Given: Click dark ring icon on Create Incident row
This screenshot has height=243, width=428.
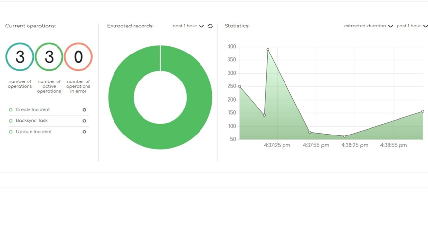Looking at the screenshot, I should point(84,110).
